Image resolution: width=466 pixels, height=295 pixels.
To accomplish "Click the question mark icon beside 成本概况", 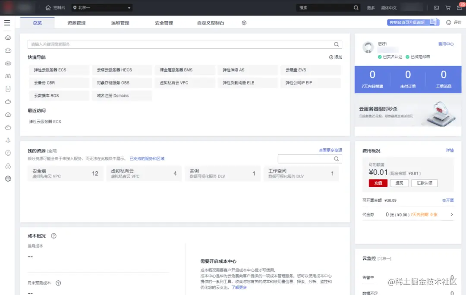I will click(x=53, y=236).
